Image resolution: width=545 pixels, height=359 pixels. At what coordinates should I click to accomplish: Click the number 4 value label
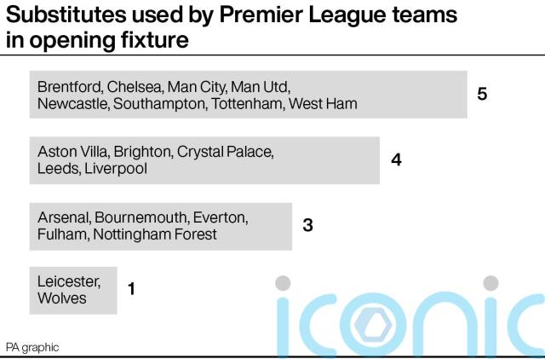click(396, 159)
